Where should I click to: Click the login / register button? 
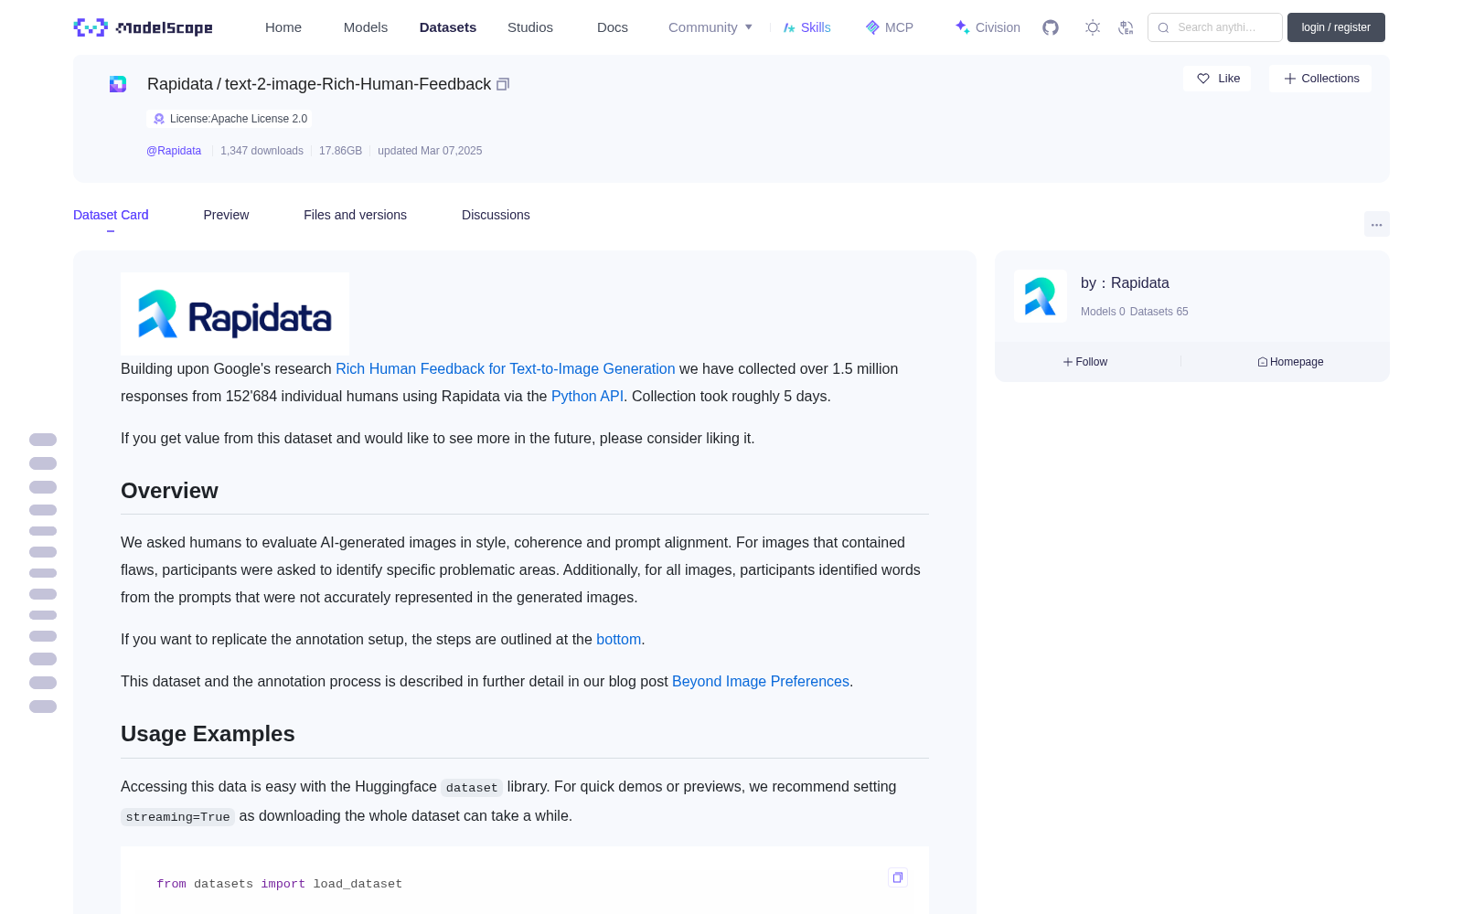(x=1336, y=27)
